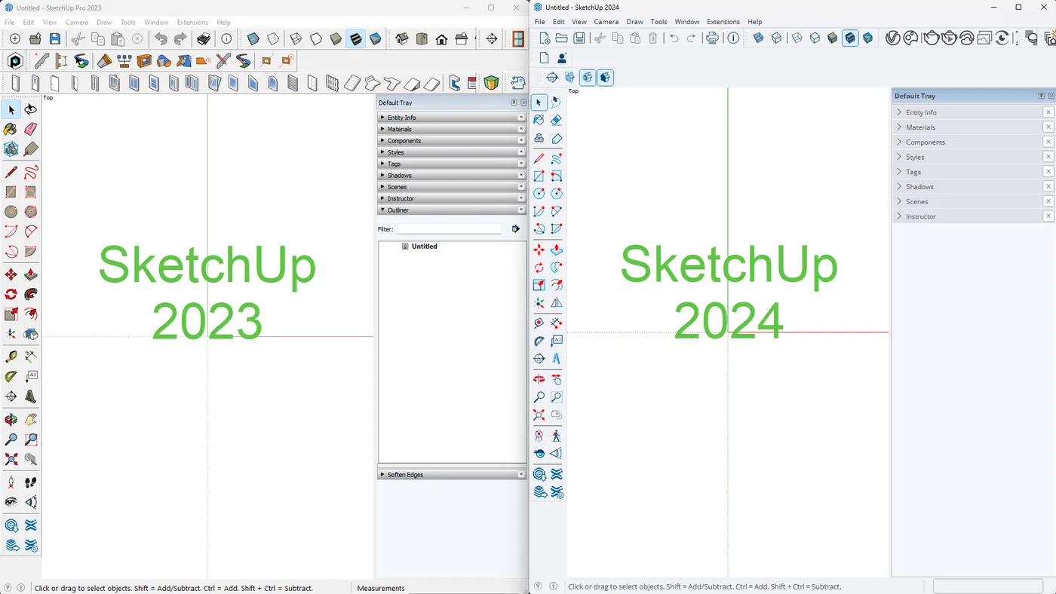Switch to Wireframe view mode
The image size is (1056, 594).
pos(295,38)
